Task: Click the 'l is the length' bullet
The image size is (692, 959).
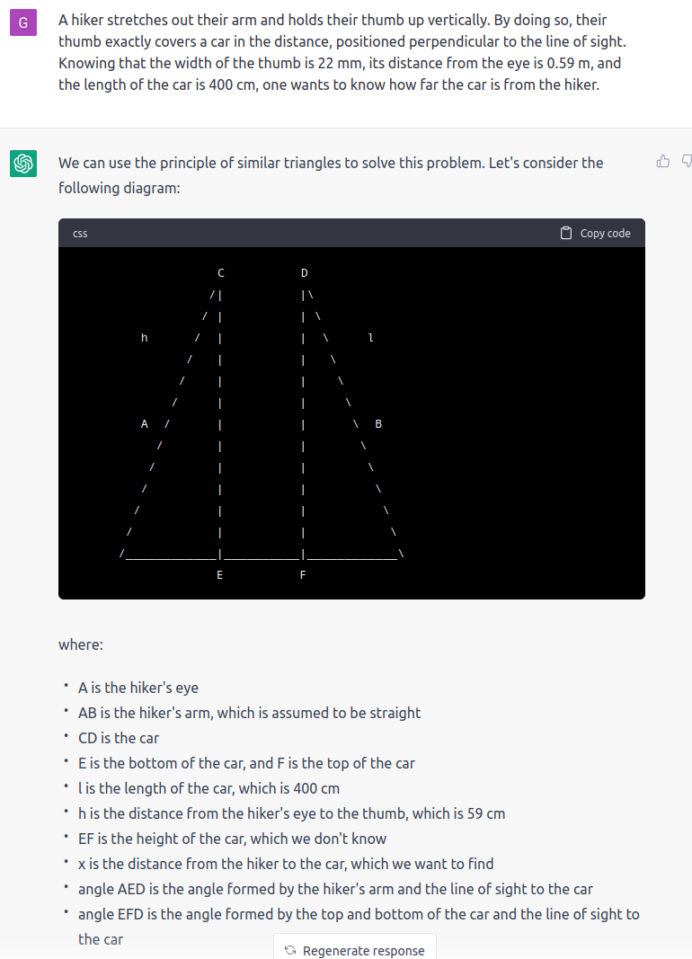Action: [x=208, y=788]
